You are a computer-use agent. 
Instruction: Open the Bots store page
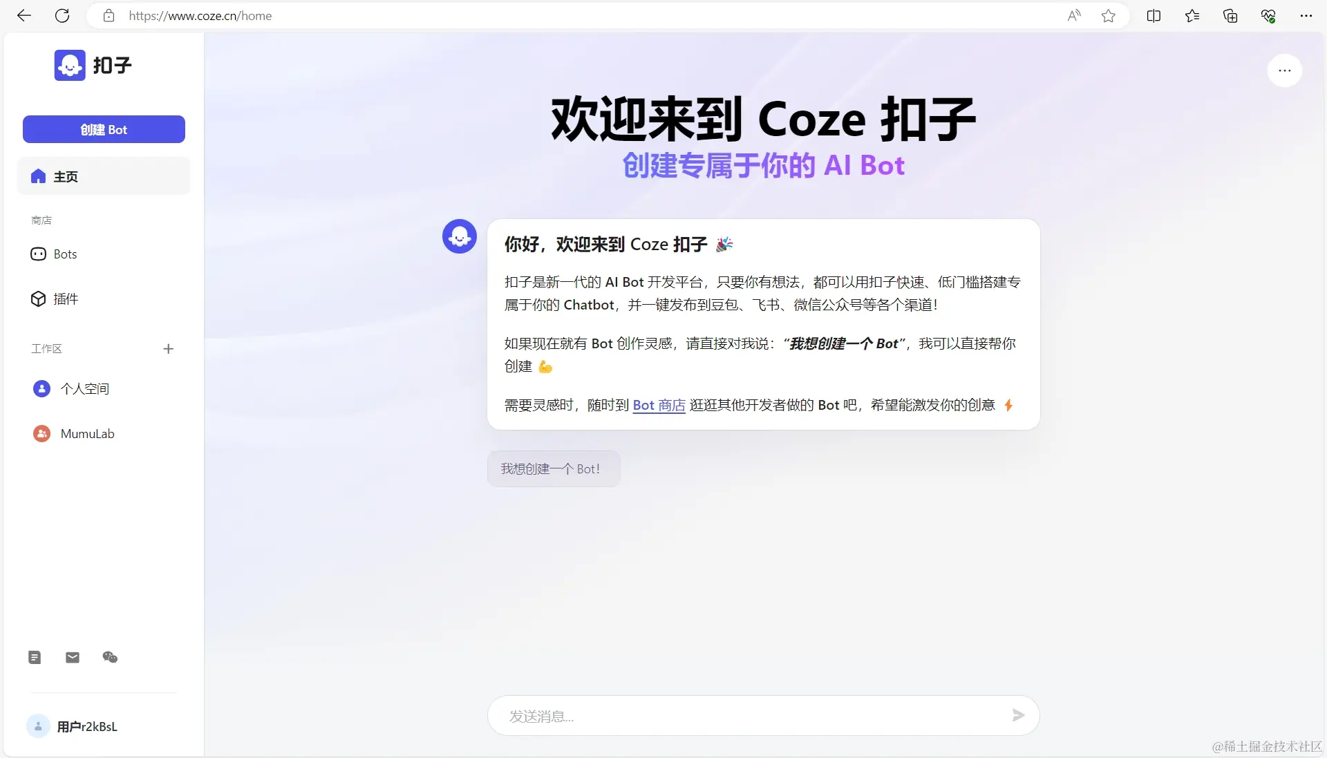(x=65, y=254)
